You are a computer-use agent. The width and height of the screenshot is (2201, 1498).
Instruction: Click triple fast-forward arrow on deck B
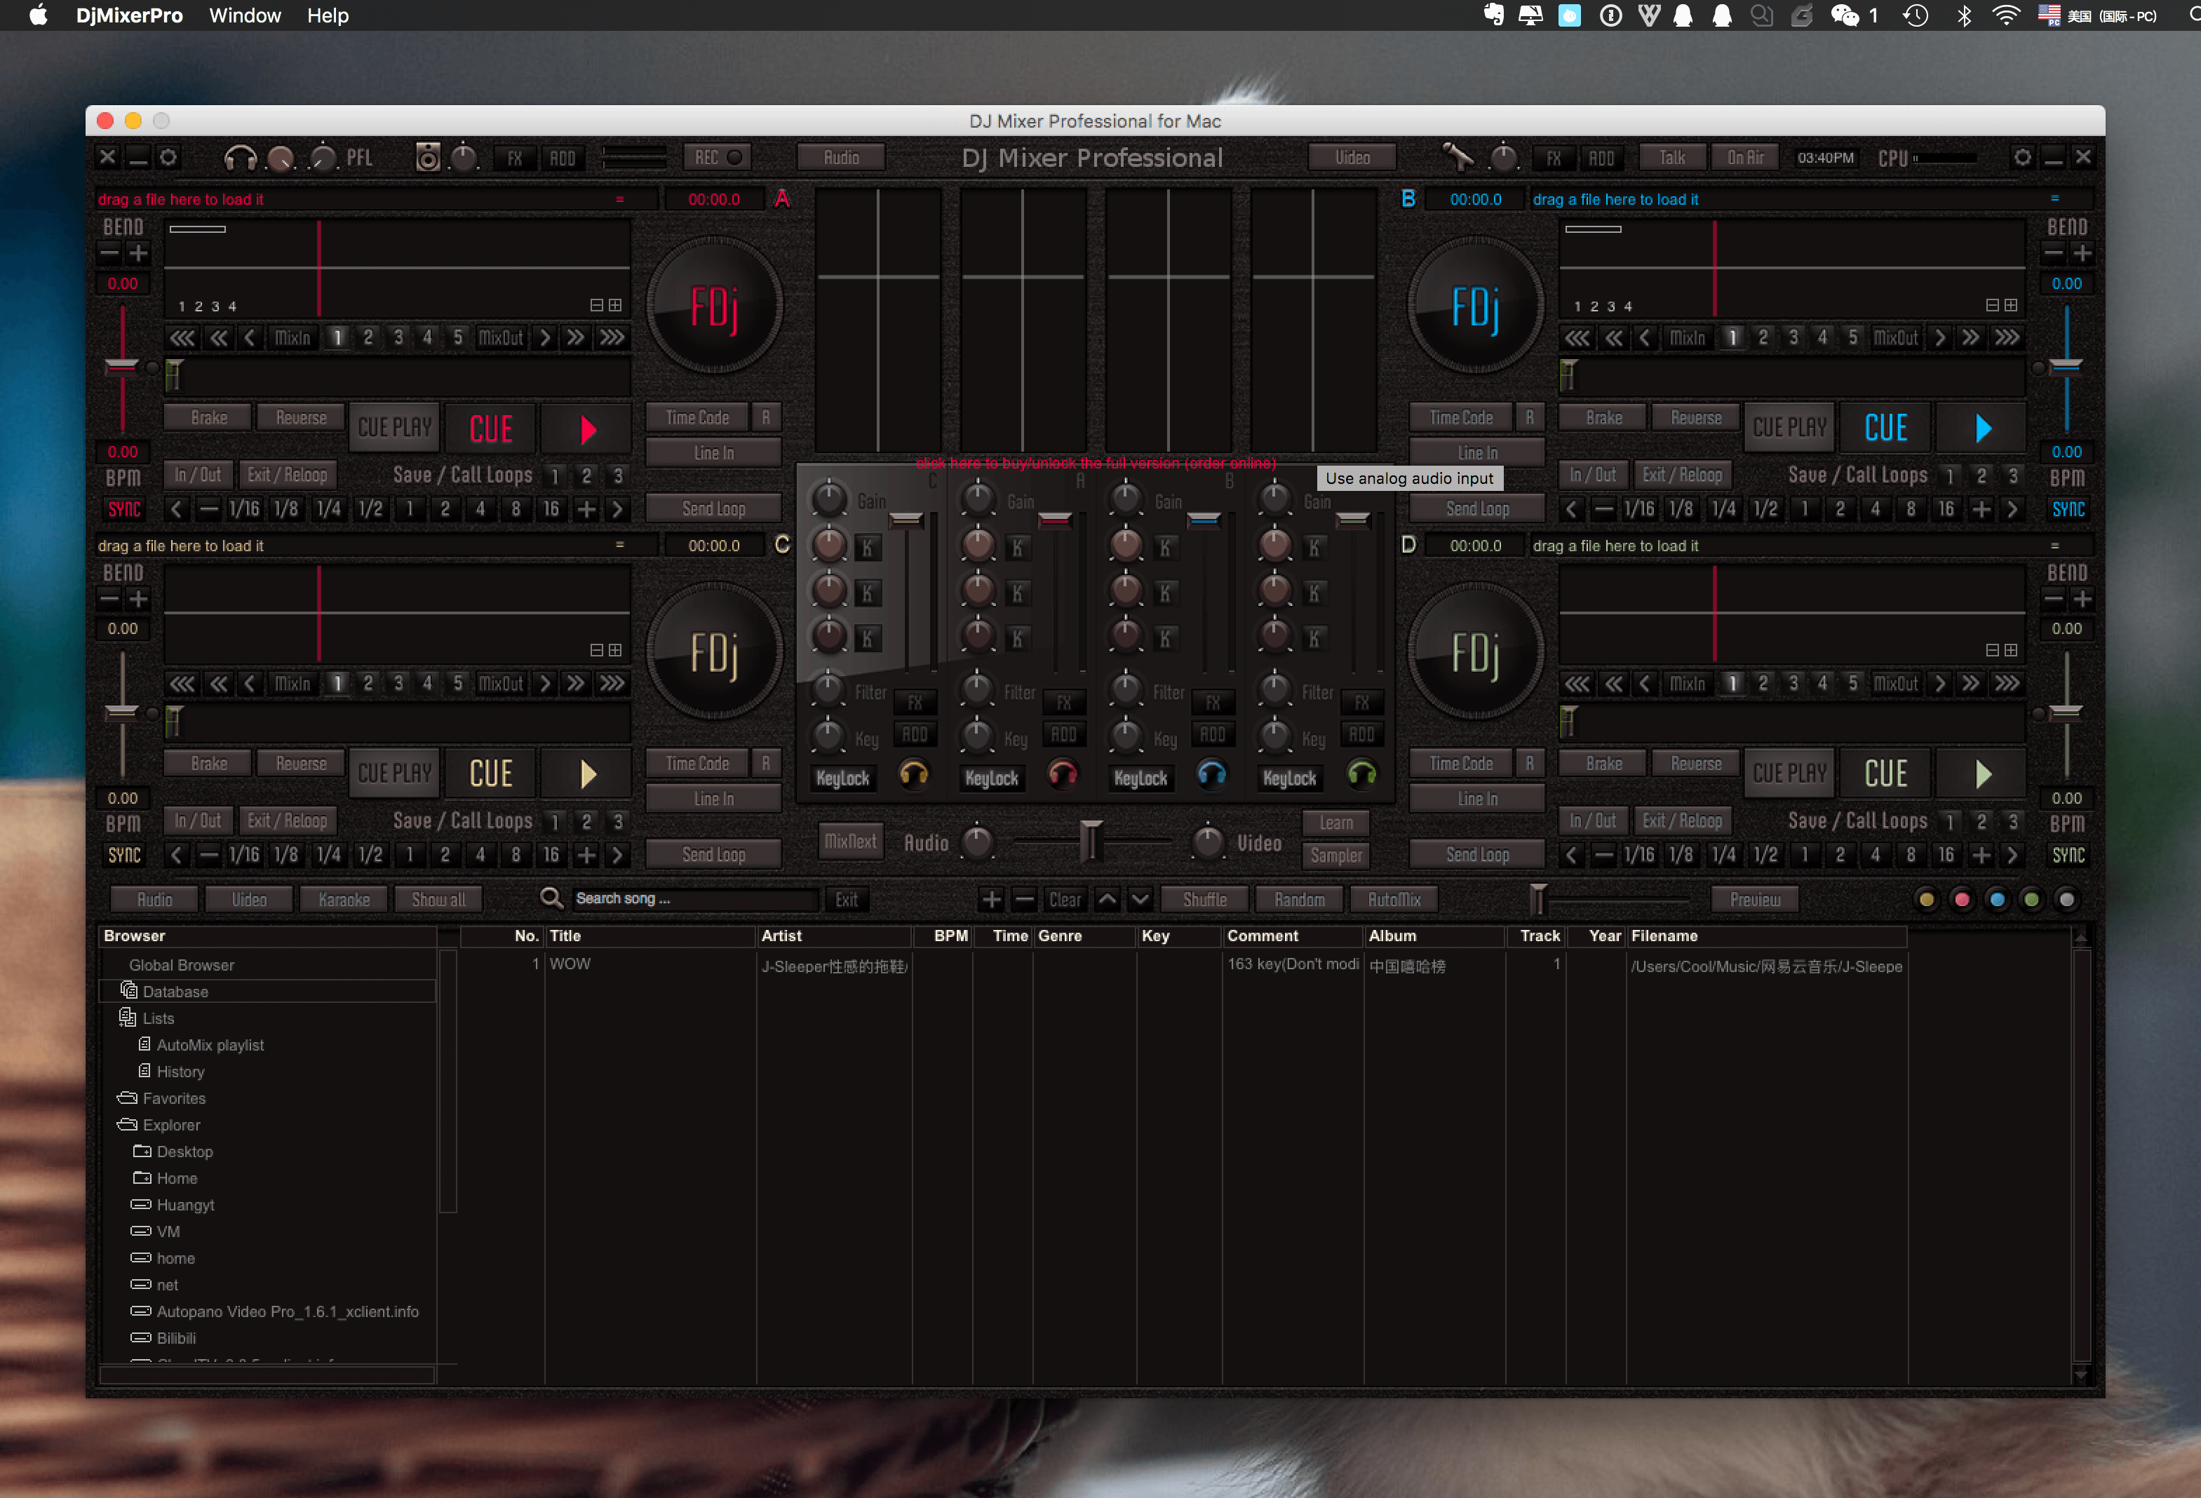(2007, 338)
